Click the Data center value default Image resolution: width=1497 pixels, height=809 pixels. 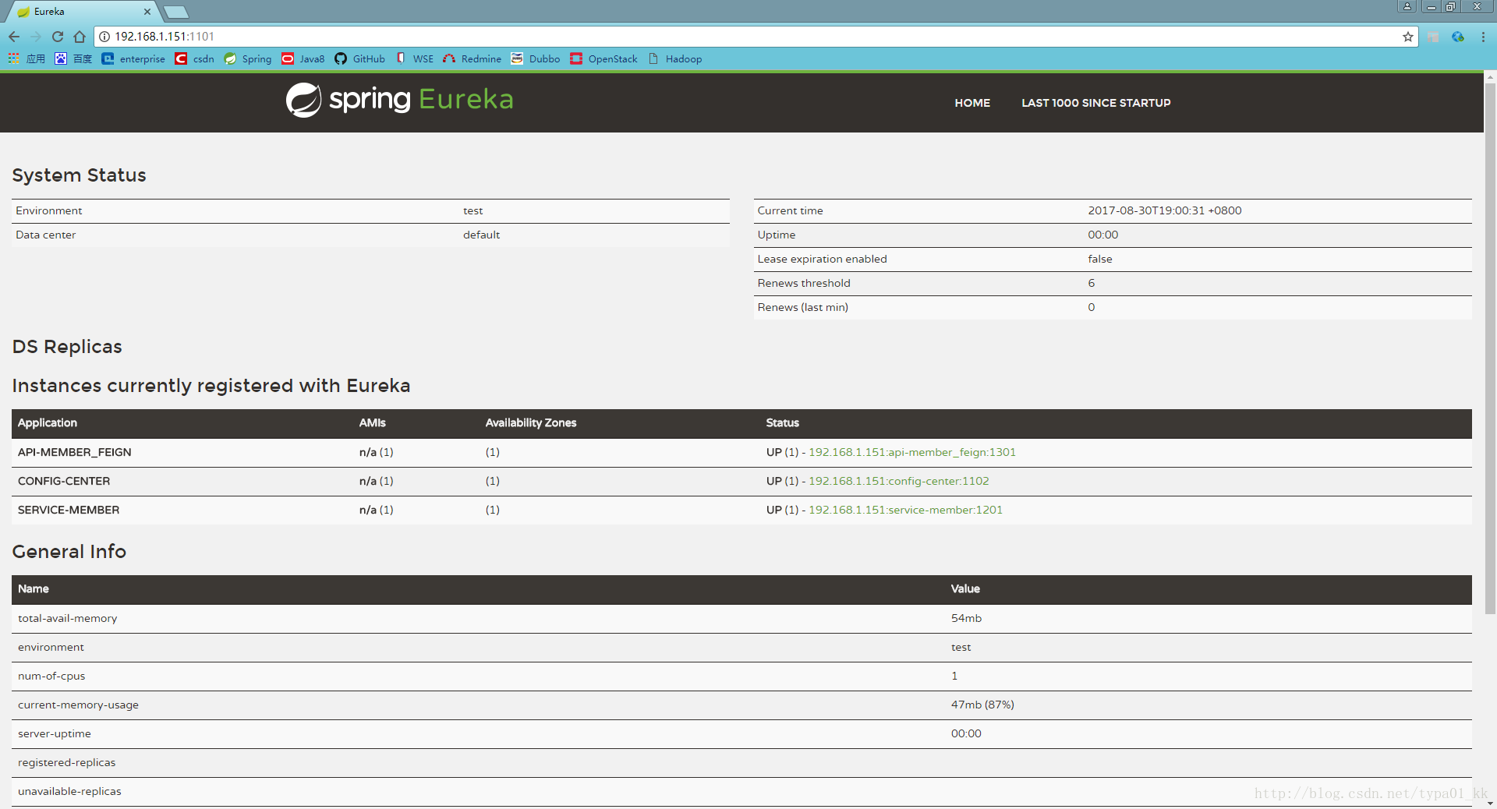click(x=482, y=235)
